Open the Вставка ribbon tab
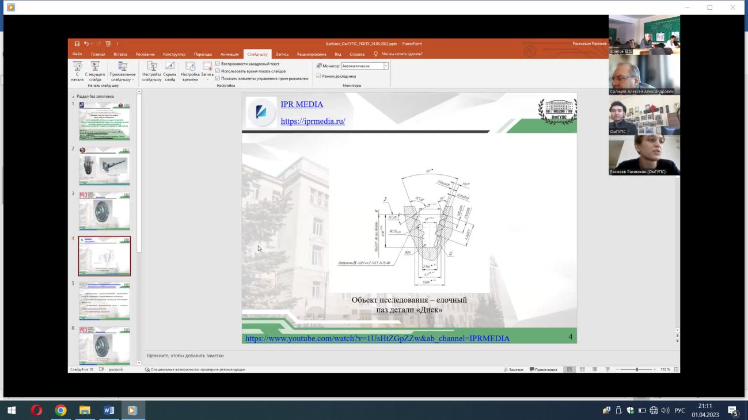 tap(120, 54)
